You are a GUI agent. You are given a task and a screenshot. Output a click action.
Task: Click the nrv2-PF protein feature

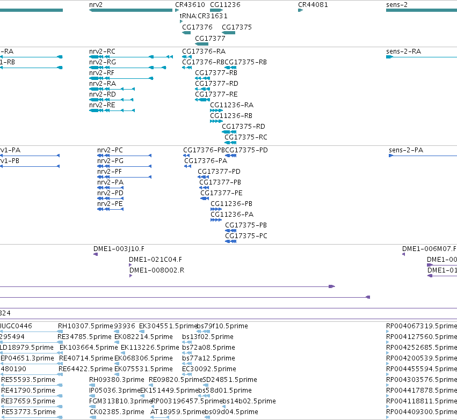coord(124,177)
